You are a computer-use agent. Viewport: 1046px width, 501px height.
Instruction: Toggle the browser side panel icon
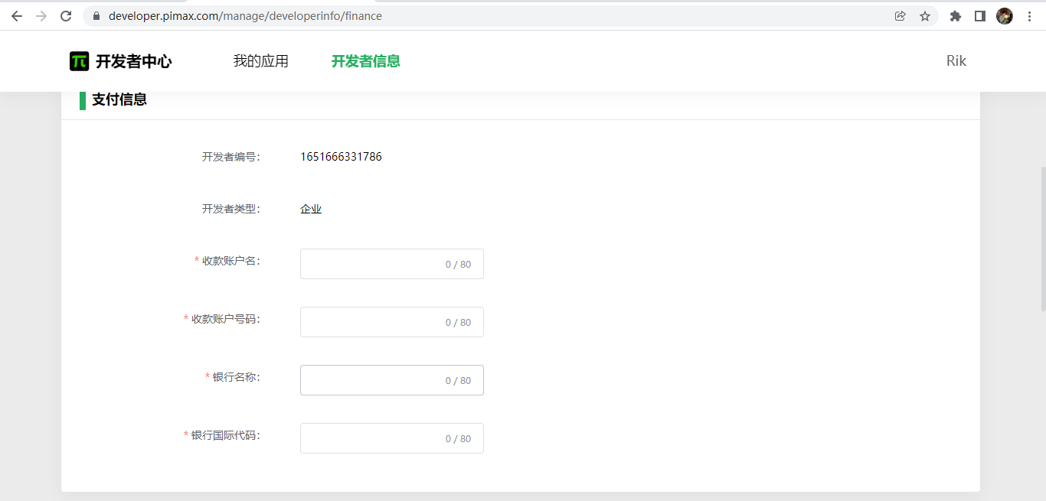click(x=979, y=16)
